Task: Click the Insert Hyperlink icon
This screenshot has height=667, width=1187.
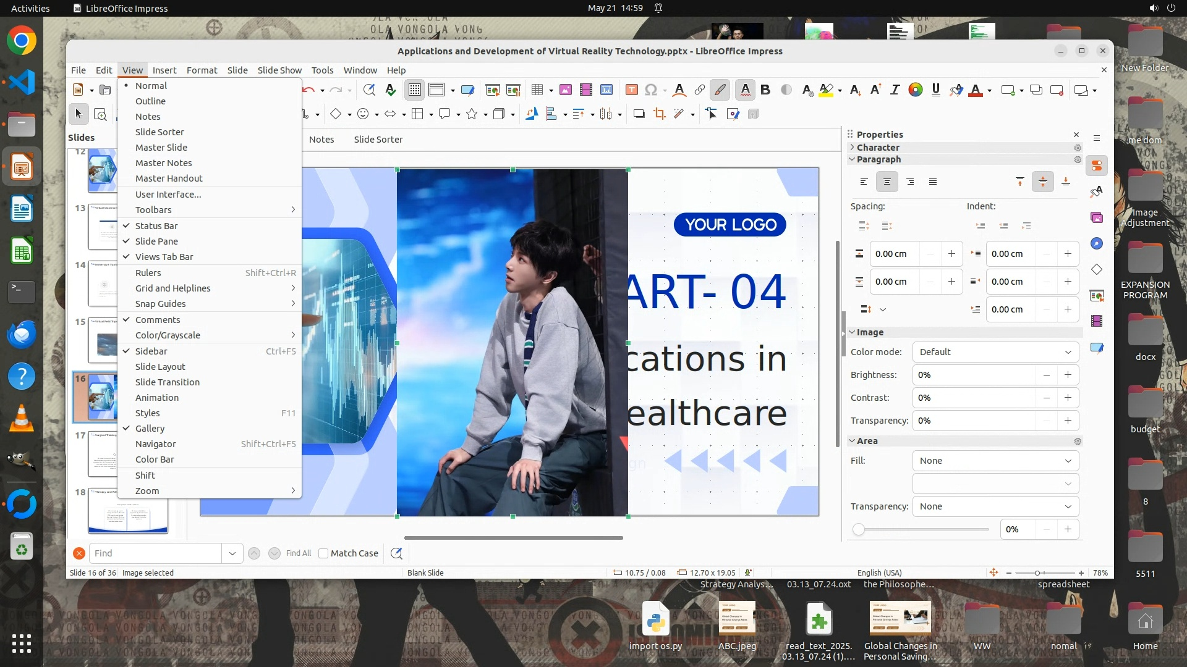Action: tap(699, 90)
